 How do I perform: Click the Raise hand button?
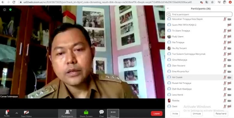point(221,114)
